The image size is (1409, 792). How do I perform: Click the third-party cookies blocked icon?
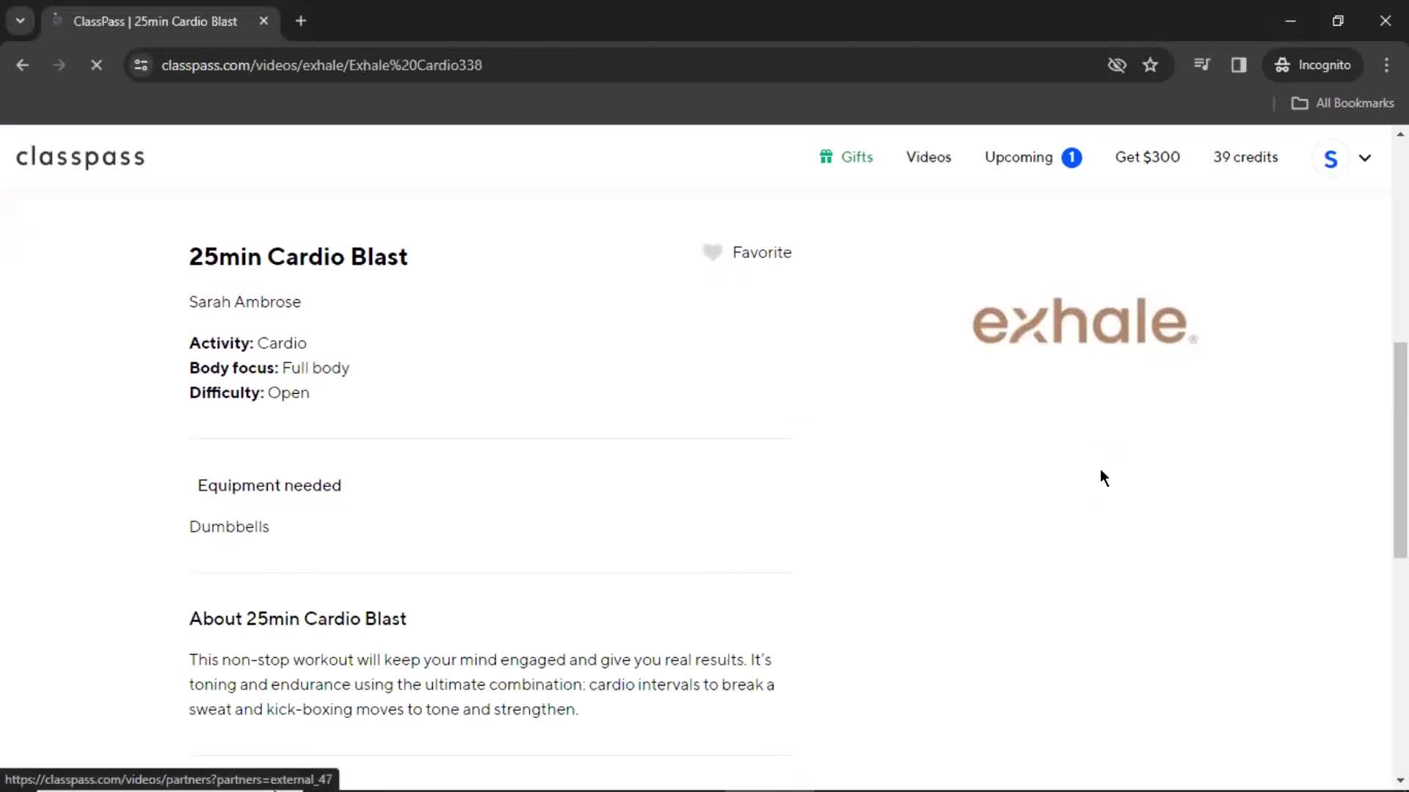[x=1117, y=65]
